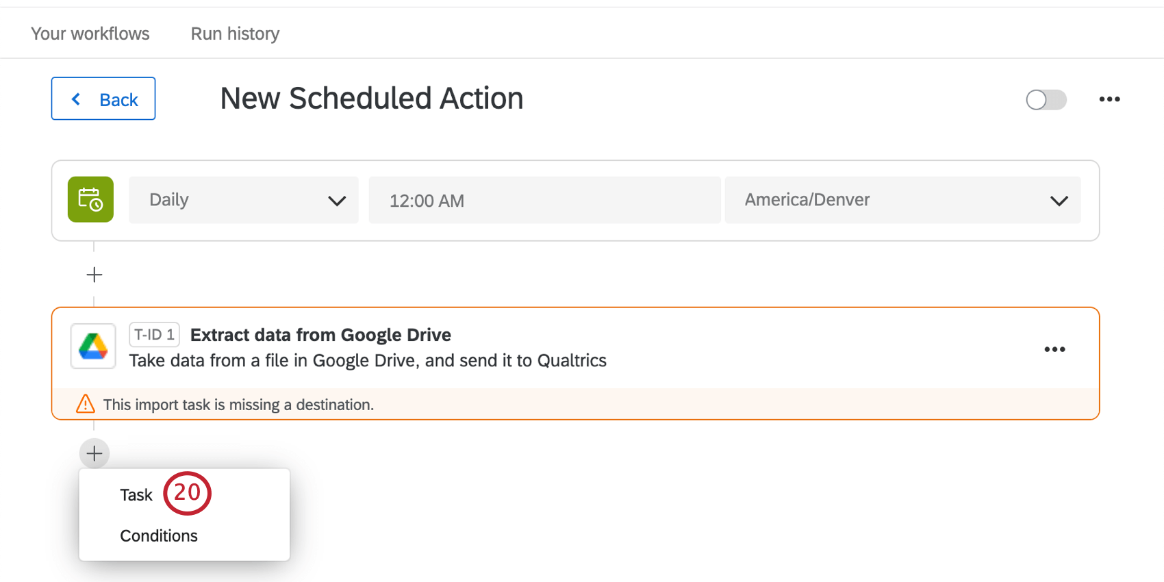Open the Run history tab

pos(235,34)
